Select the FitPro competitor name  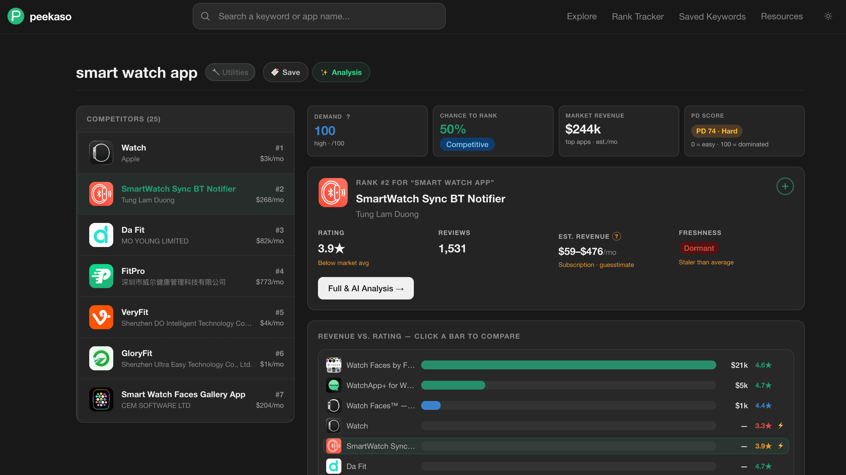pyautogui.click(x=133, y=271)
